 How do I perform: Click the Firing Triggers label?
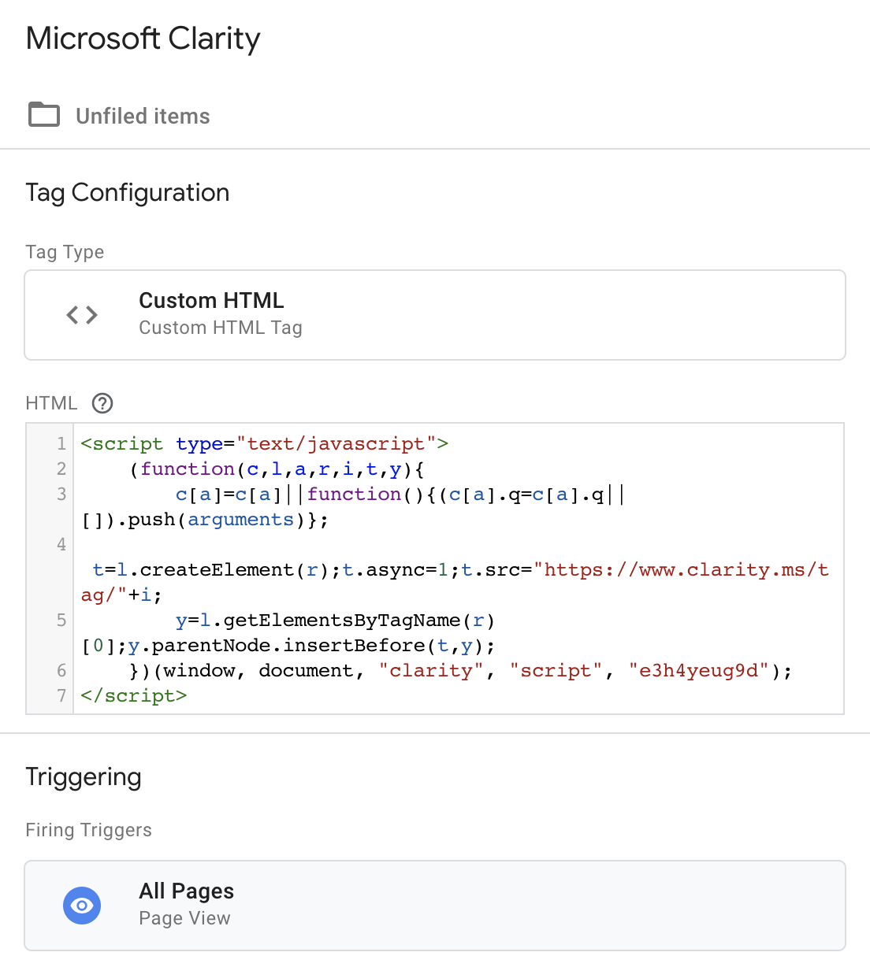pyautogui.click(x=89, y=830)
